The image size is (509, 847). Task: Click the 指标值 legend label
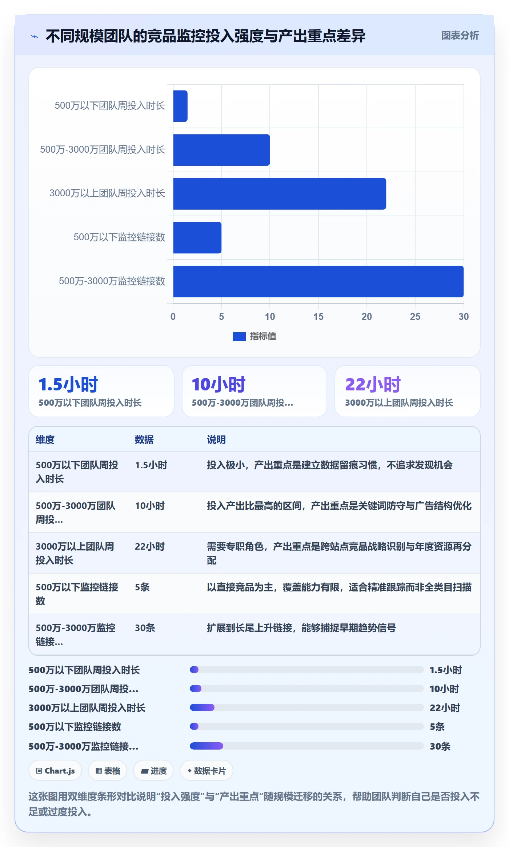tap(263, 337)
